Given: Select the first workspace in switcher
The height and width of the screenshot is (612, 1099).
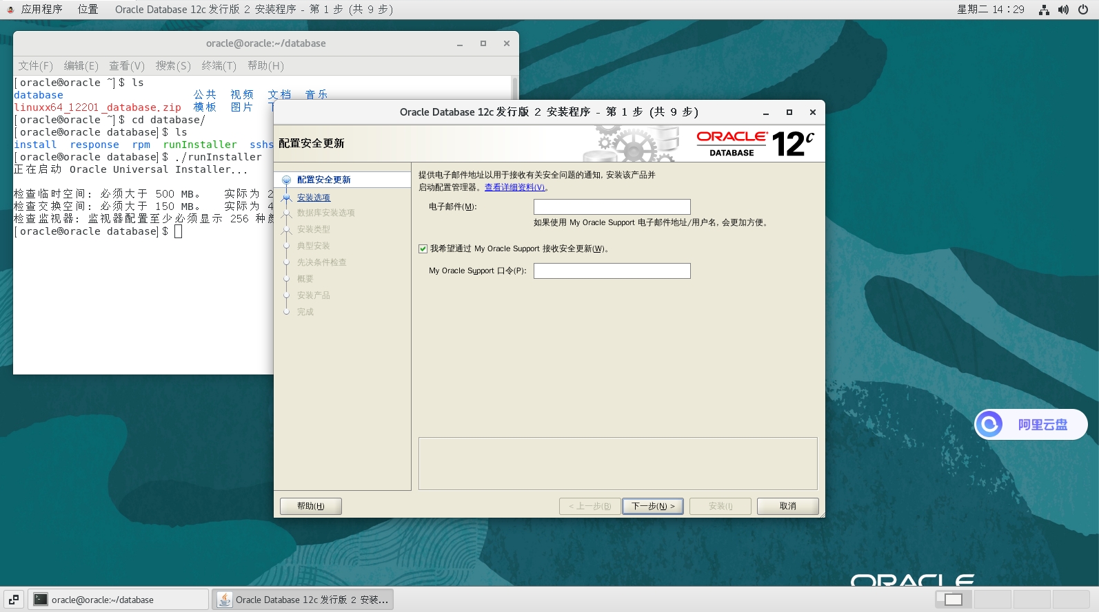Looking at the screenshot, I should point(954,600).
